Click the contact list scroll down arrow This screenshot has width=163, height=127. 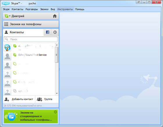[57, 93]
